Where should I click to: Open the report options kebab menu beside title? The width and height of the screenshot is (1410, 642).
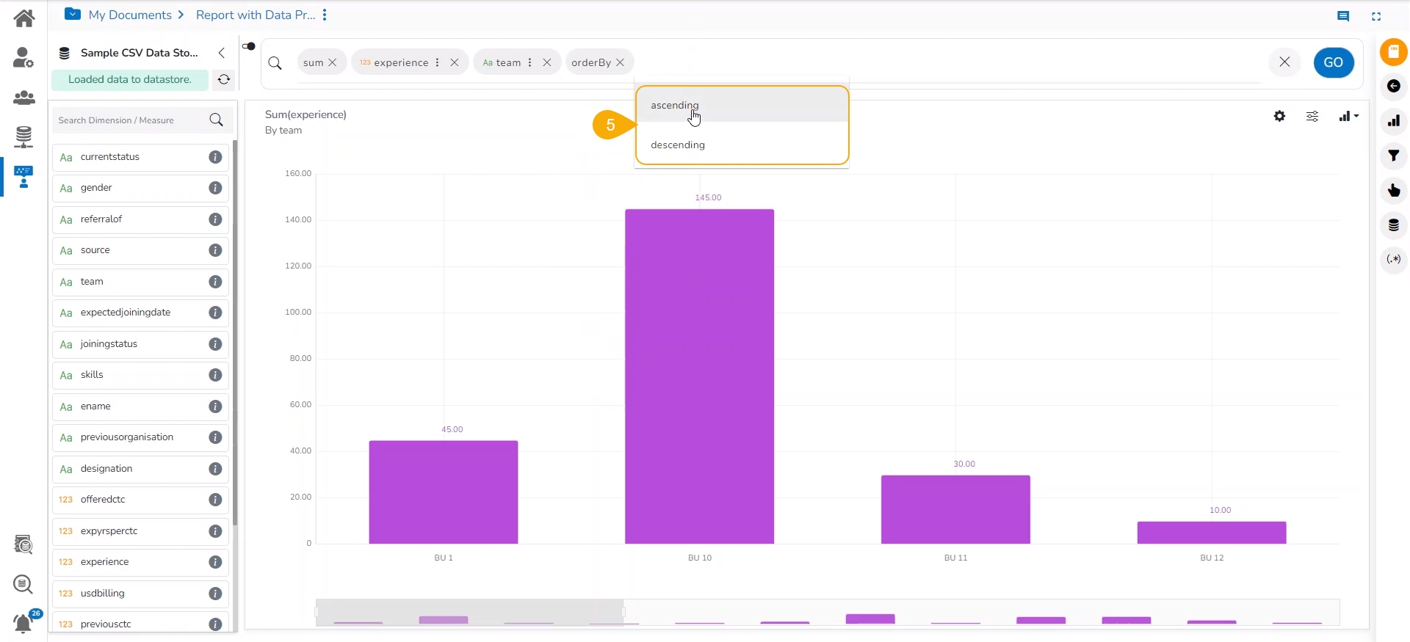[x=325, y=15]
